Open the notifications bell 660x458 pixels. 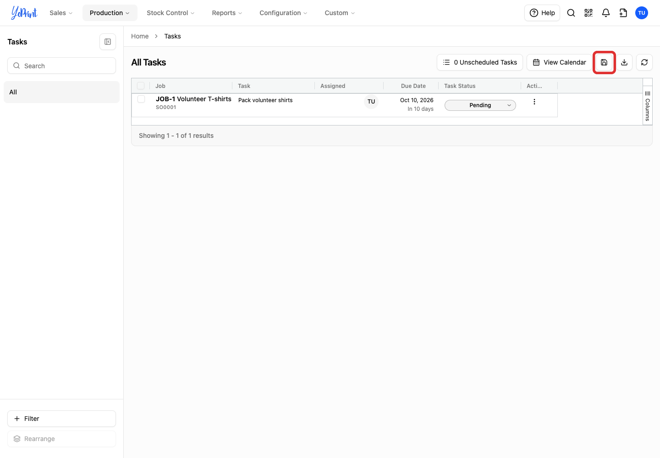(x=606, y=13)
